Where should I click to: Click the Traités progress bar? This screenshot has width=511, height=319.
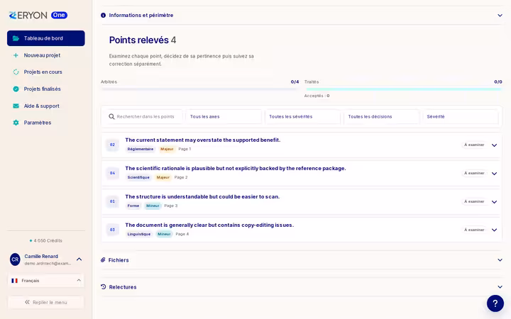[x=403, y=89]
